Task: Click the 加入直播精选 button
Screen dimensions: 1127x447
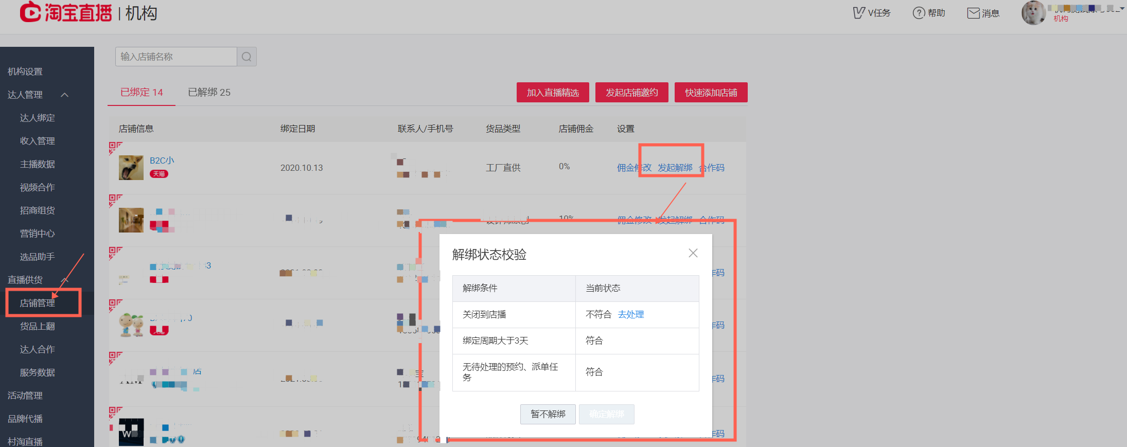Action: click(x=553, y=93)
